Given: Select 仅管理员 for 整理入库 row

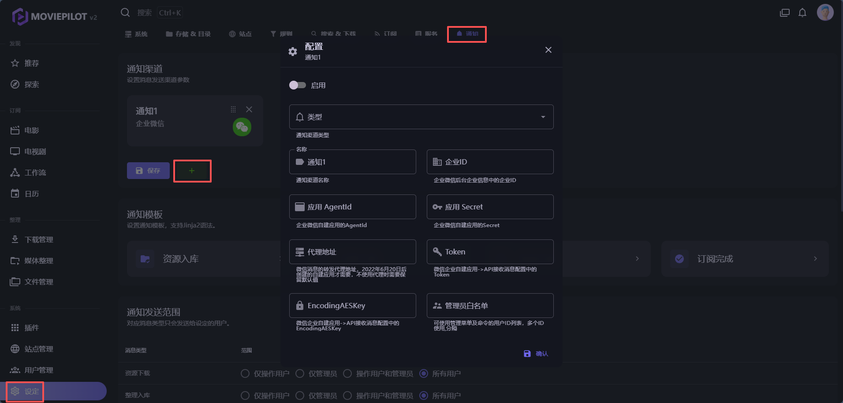Looking at the screenshot, I should 300,396.
